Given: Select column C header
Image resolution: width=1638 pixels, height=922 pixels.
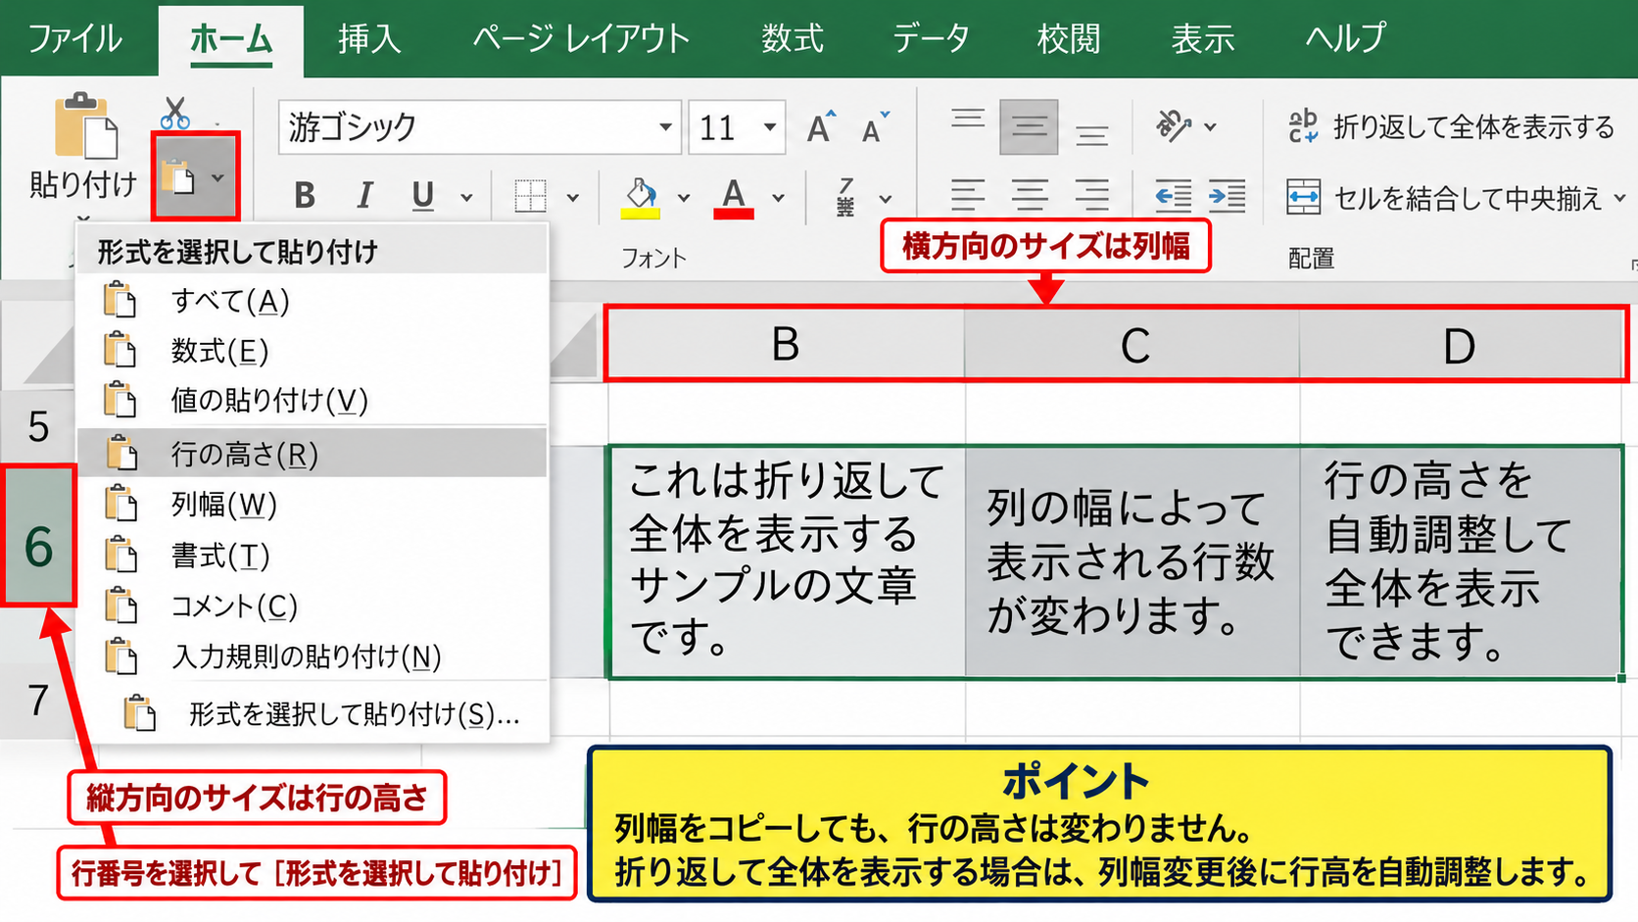Looking at the screenshot, I should click(x=1133, y=344).
